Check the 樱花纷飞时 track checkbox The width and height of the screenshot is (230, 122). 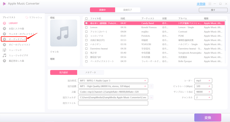tap(87, 57)
